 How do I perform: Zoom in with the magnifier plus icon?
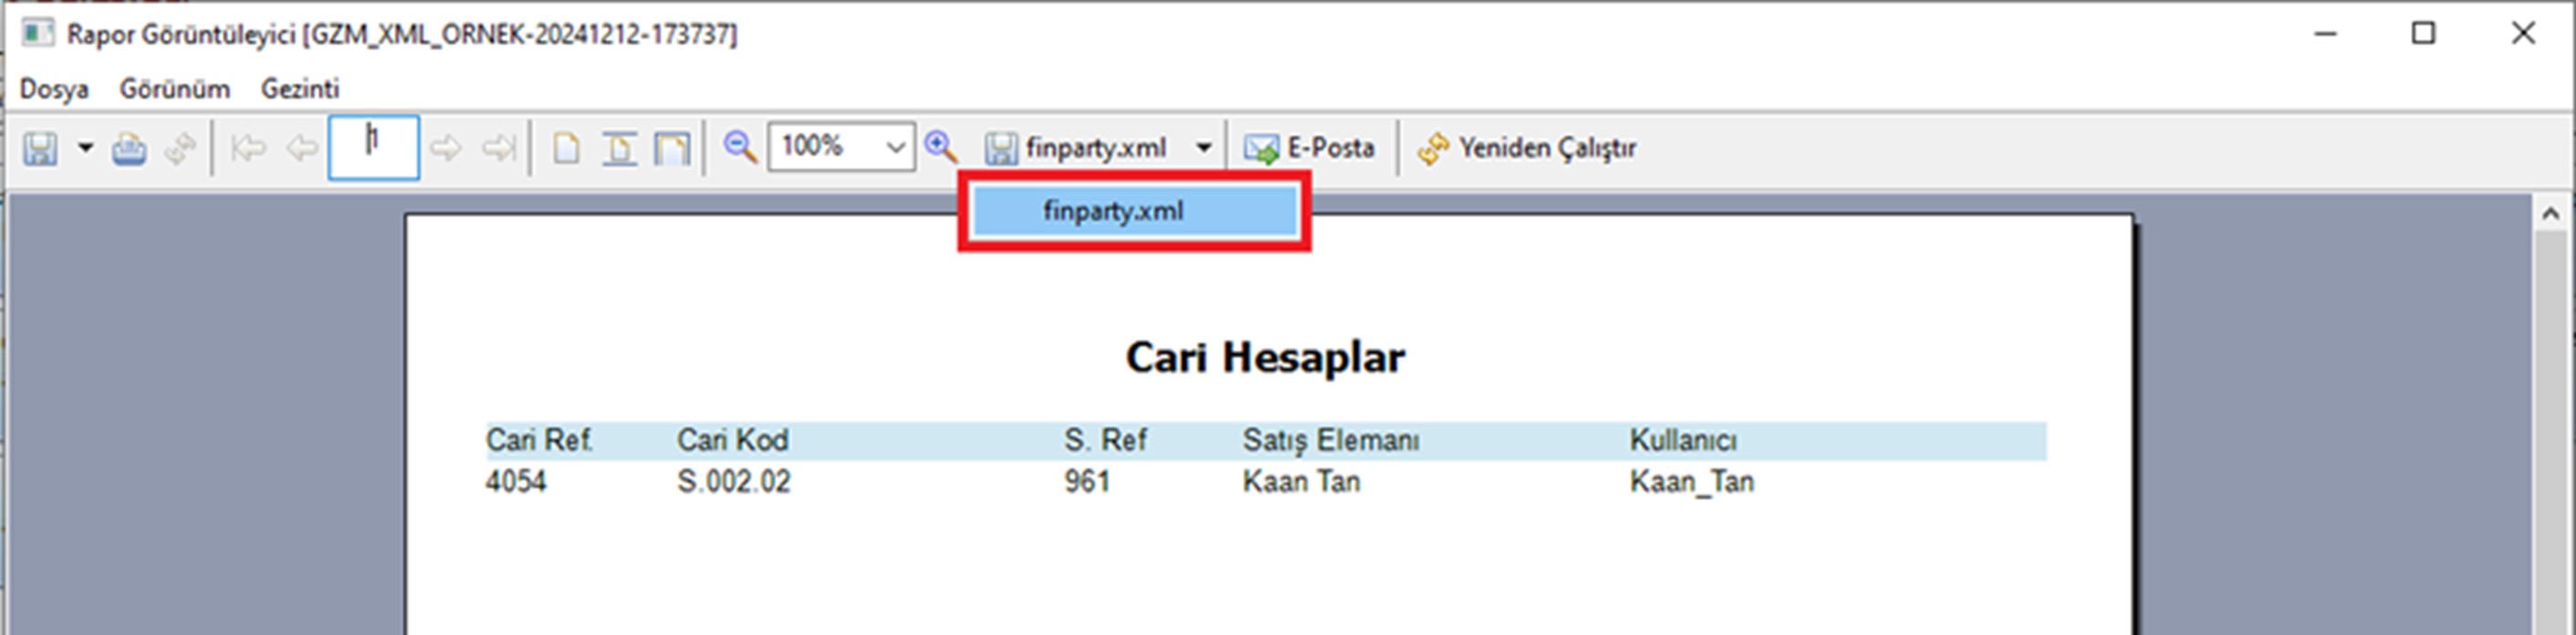click(940, 148)
